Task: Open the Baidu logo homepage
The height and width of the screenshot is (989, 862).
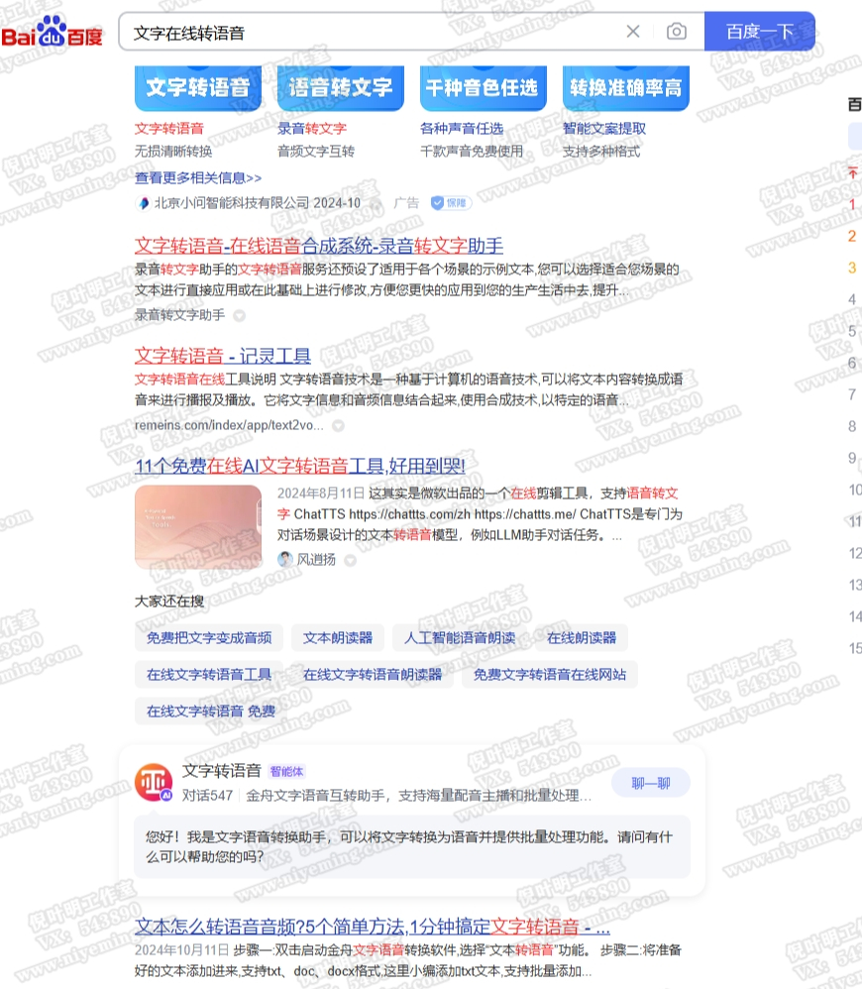Action: [52, 32]
